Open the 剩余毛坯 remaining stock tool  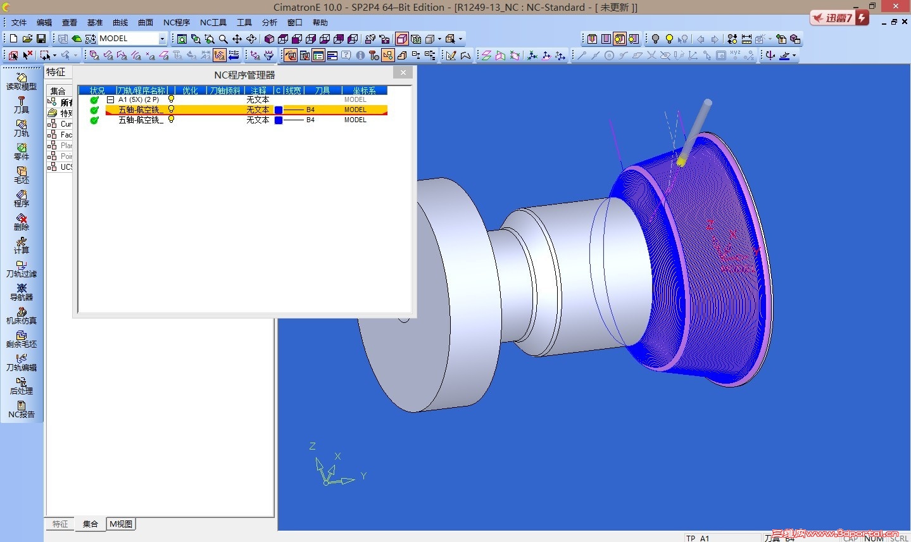(22, 339)
